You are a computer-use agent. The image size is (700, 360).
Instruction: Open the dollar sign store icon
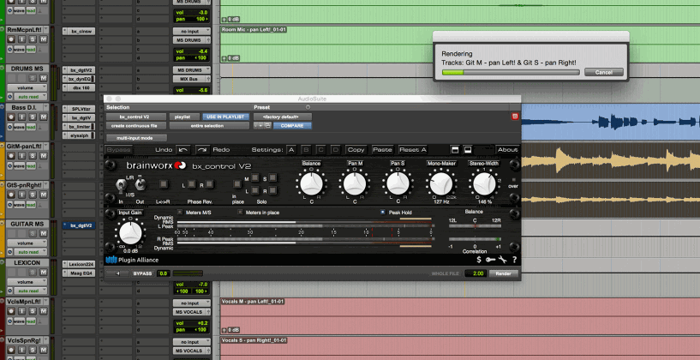coord(479,260)
